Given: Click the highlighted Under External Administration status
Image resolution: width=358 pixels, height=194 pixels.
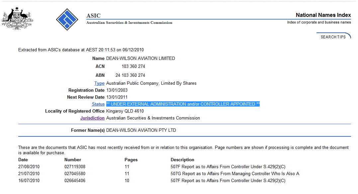Looking at the screenshot, I should [183, 104].
